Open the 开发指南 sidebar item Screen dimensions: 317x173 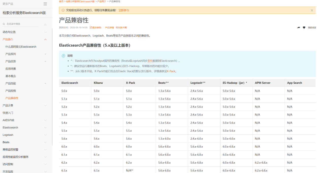point(8,171)
